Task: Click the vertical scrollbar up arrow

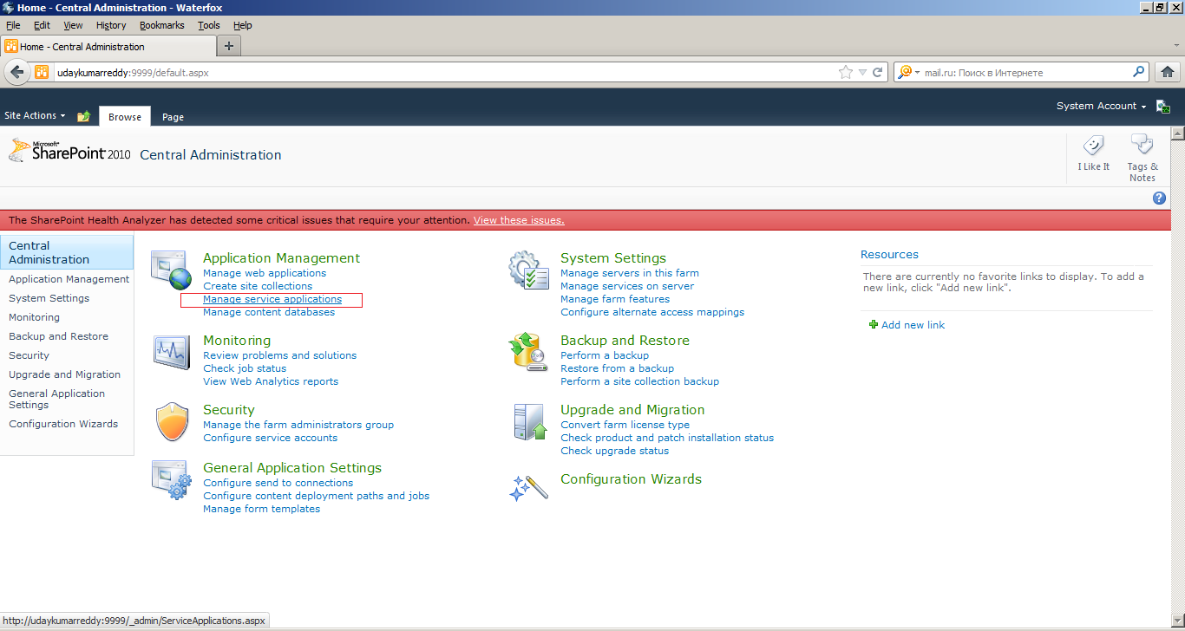Action: coord(1177,133)
